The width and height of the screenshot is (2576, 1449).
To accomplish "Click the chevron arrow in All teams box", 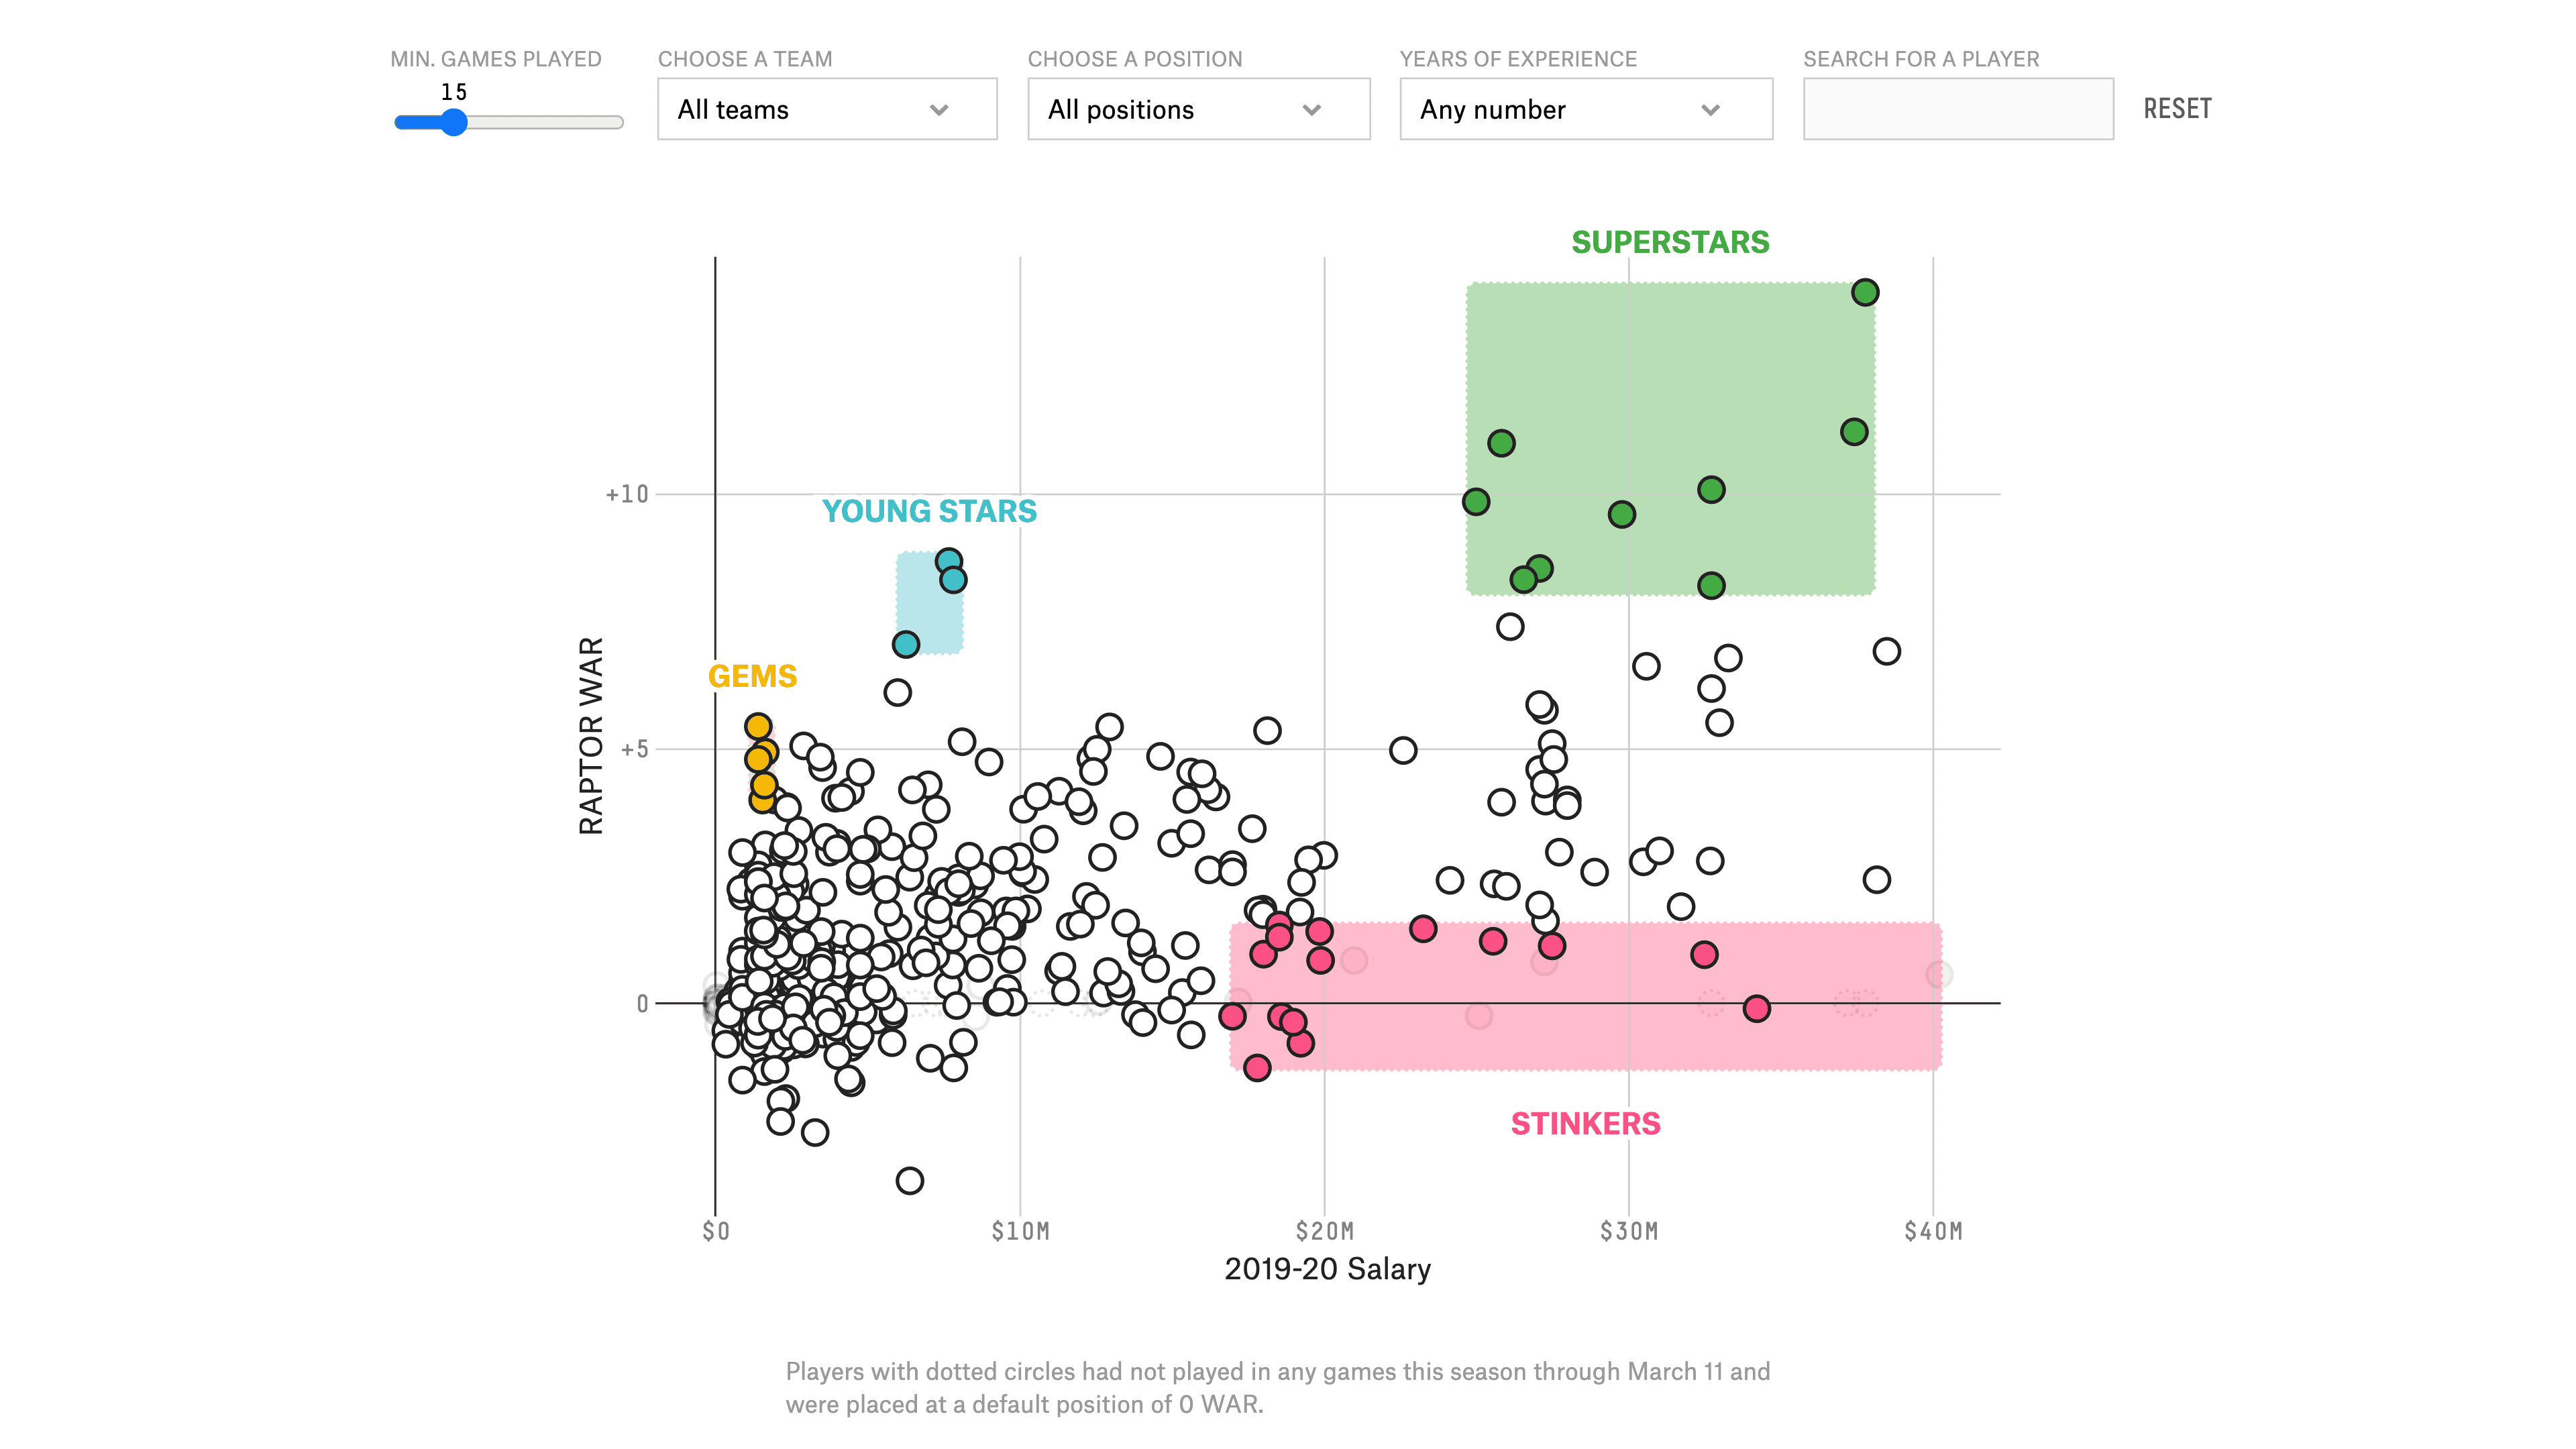I will click(x=938, y=110).
